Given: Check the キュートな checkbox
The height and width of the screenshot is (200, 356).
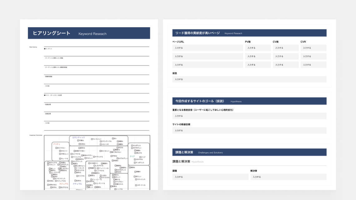Looking at the screenshot, I should tap(60, 159).
